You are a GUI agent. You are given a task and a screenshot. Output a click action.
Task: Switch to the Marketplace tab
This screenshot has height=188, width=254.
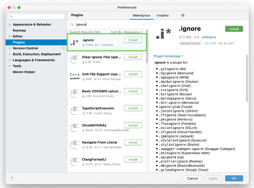click(141, 15)
